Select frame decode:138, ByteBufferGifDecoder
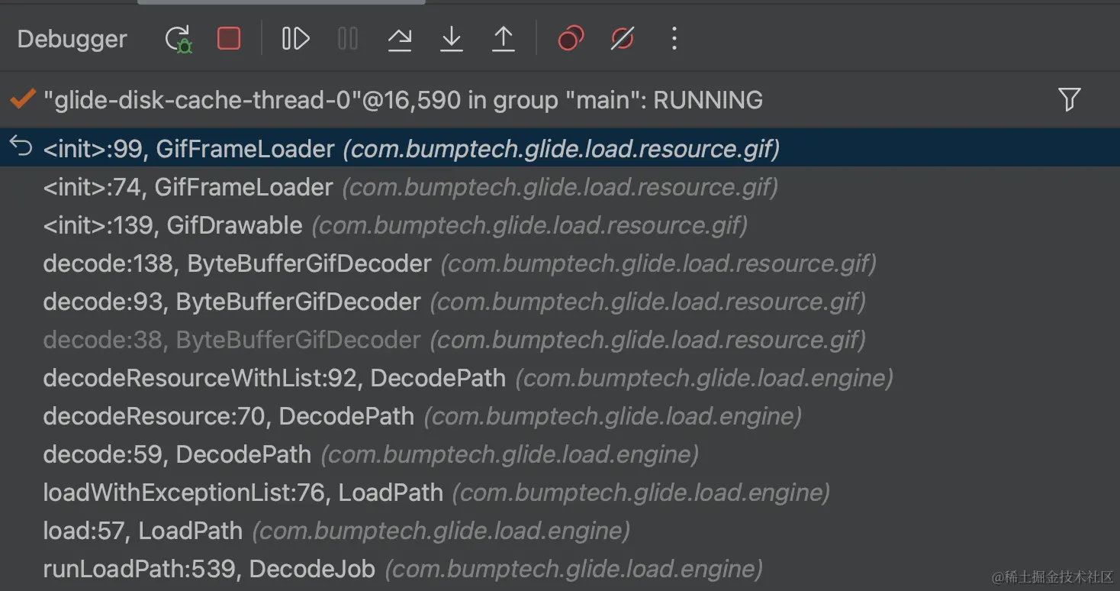The image size is (1120, 591). 560,263
